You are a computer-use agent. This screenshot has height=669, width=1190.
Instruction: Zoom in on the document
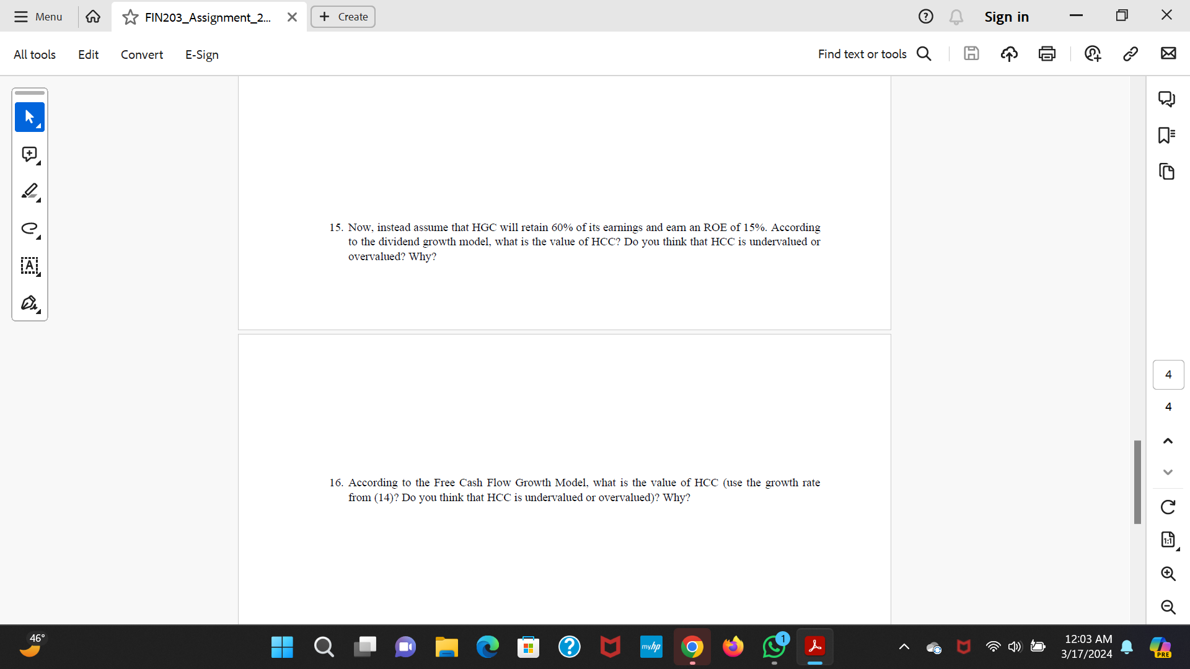1168,574
